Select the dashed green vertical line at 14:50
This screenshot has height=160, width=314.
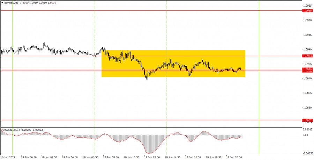tap(167, 78)
